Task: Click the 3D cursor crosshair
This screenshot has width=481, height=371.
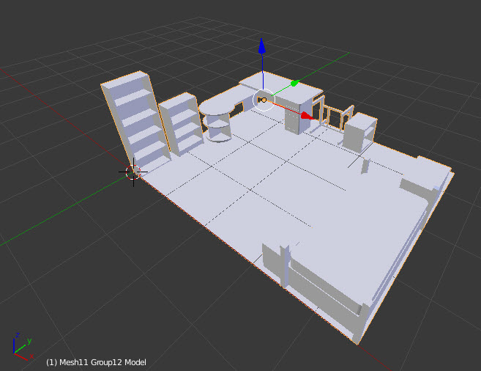Action: click(133, 172)
